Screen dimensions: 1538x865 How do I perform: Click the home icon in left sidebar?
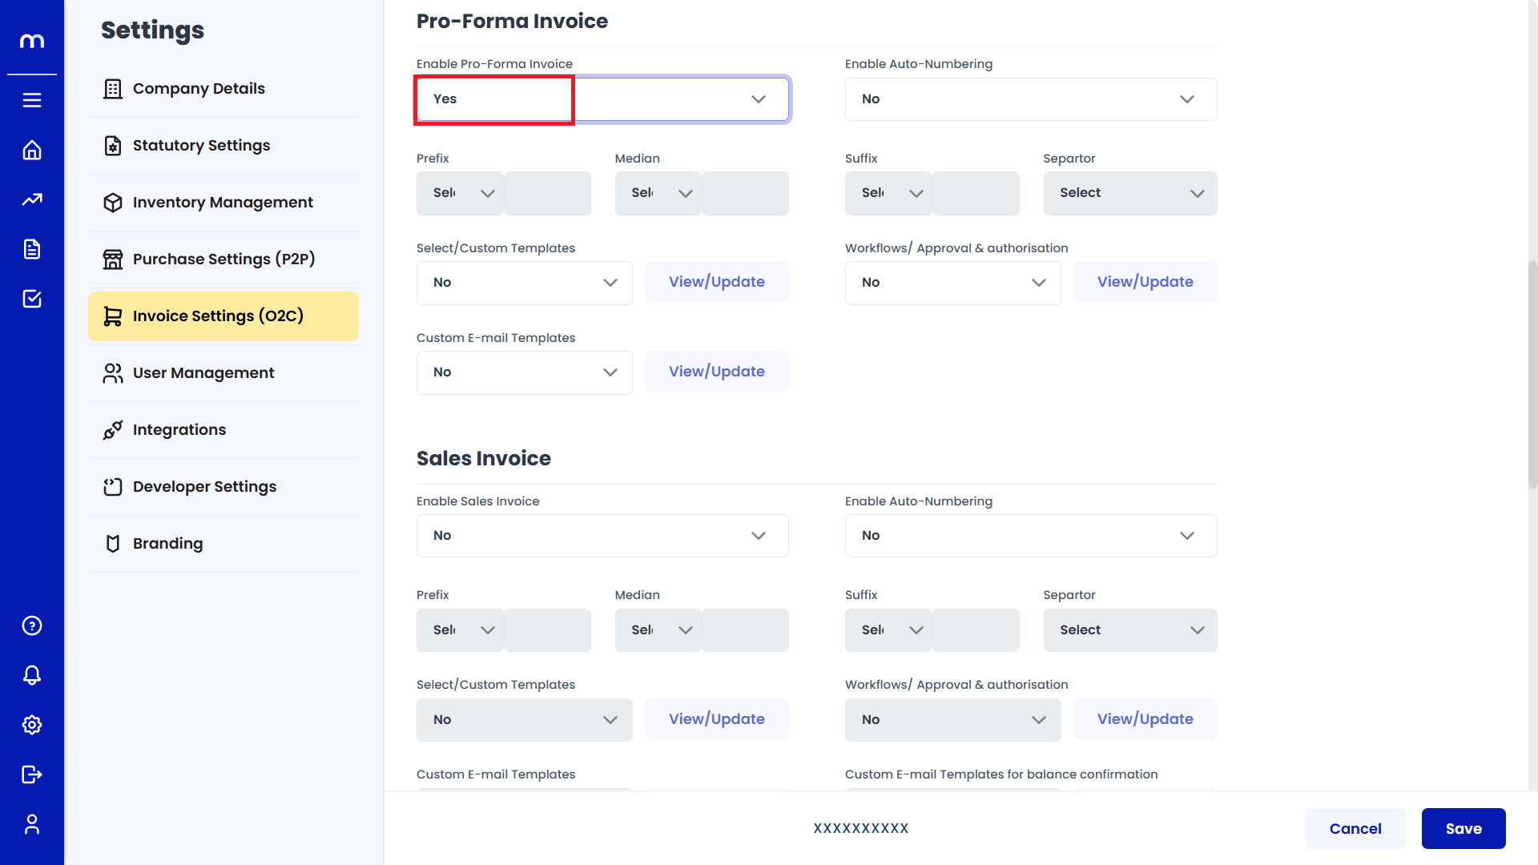pyautogui.click(x=32, y=150)
